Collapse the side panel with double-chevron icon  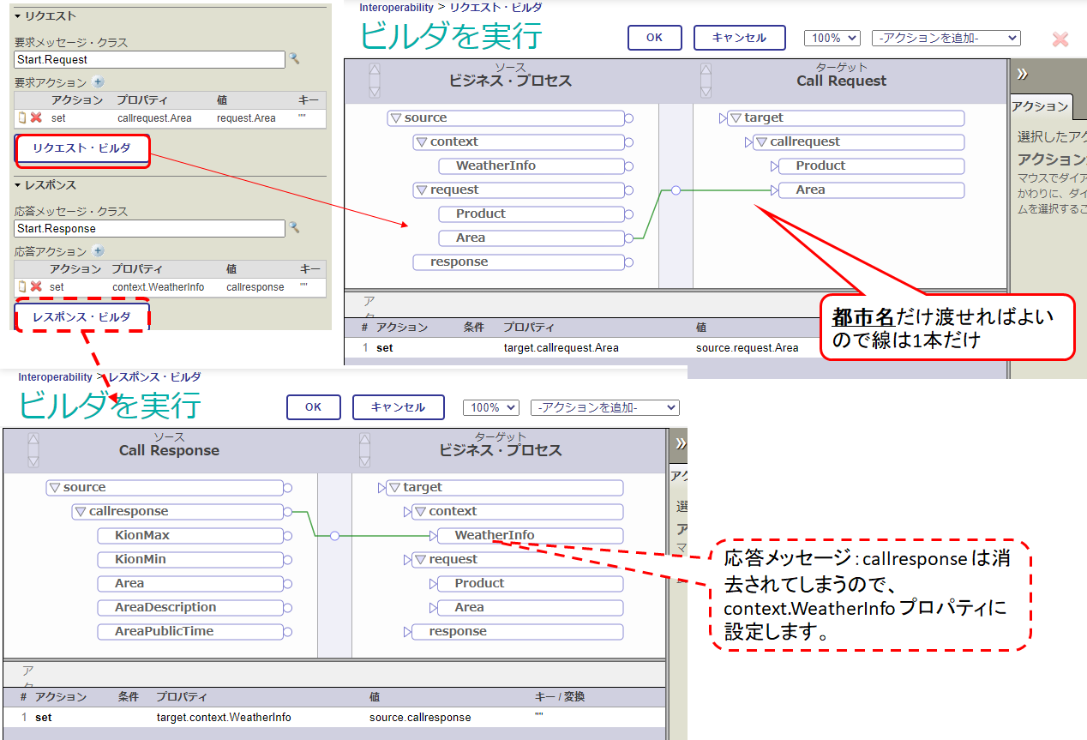click(1022, 73)
